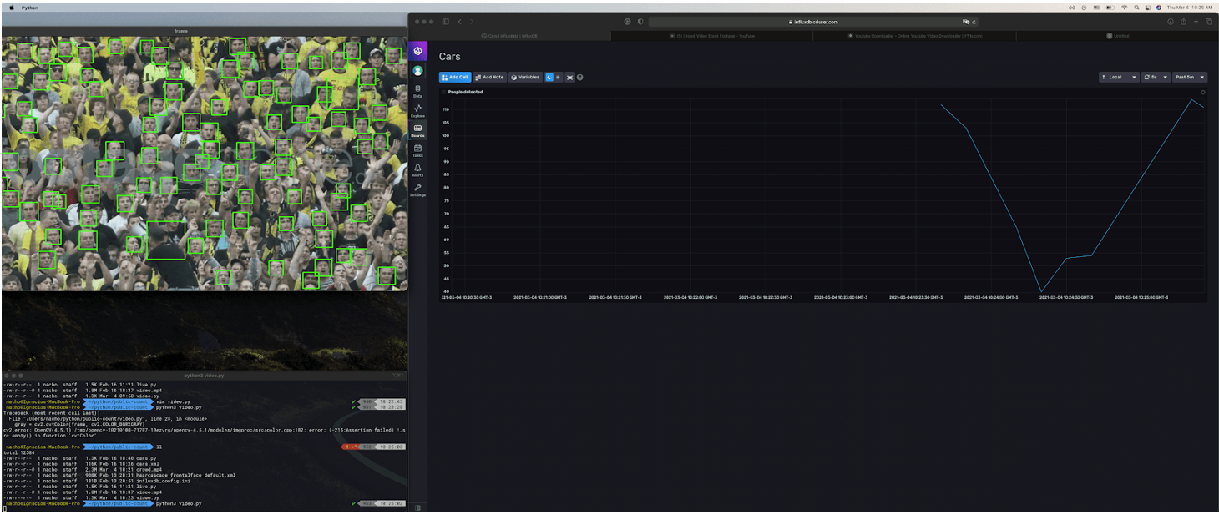1219x515 pixels.
Task: Open Settings in the InfluxDB sidebar
Action: 417,191
